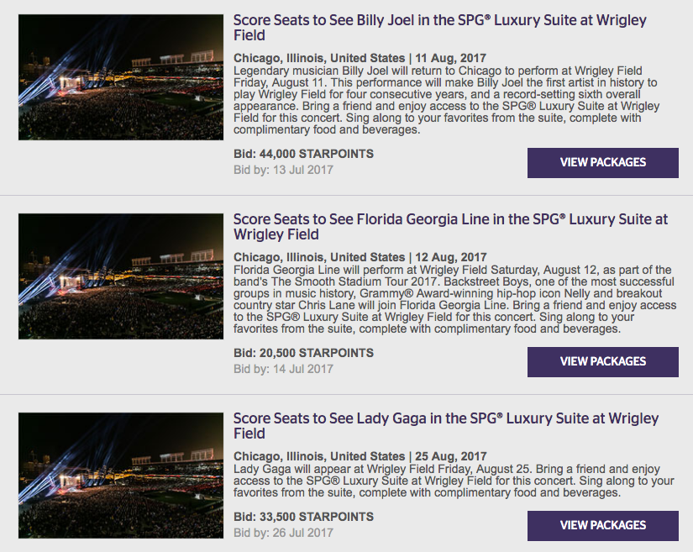The height and width of the screenshot is (552, 693).
Task: Select the 44,000 Starpoints bid text
Action: click(x=303, y=155)
